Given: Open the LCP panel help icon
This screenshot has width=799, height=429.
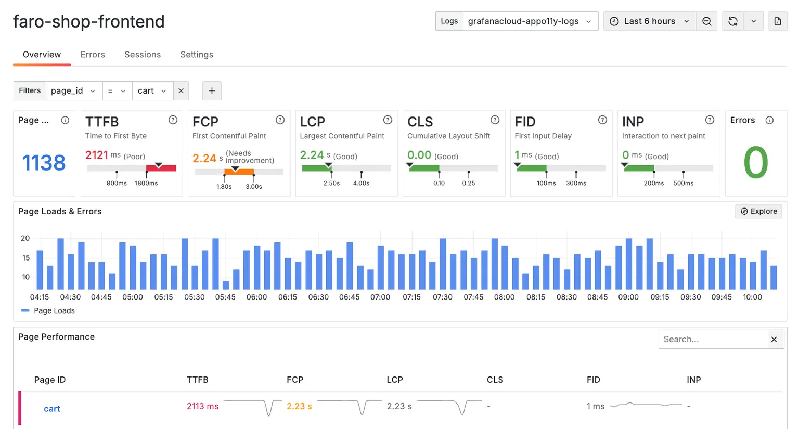Looking at the screenshot, I should pos(388,120).
